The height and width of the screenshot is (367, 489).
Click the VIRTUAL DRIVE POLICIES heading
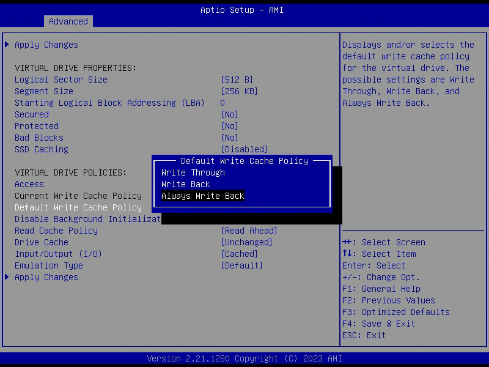pos(70,172)
